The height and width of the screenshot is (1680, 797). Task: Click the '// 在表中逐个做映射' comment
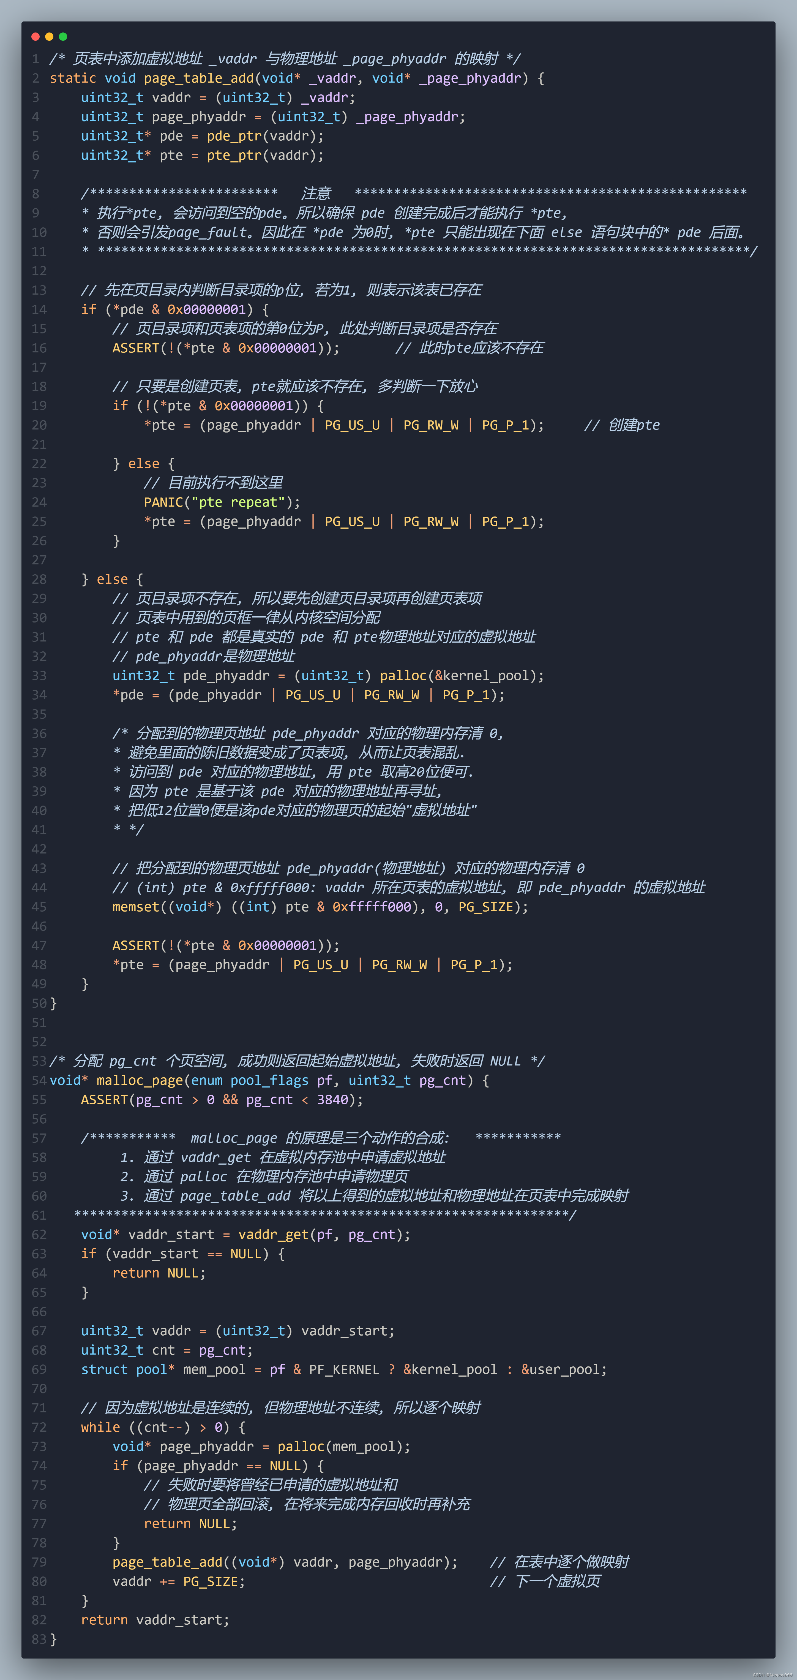pos(559,1563)
